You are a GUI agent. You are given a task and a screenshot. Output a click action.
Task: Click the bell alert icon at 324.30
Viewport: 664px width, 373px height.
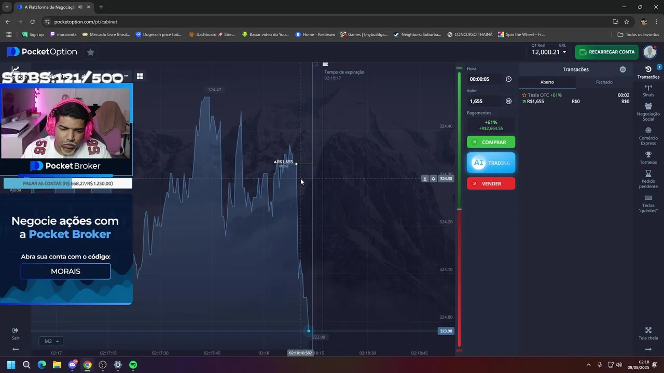click(433, 179)
